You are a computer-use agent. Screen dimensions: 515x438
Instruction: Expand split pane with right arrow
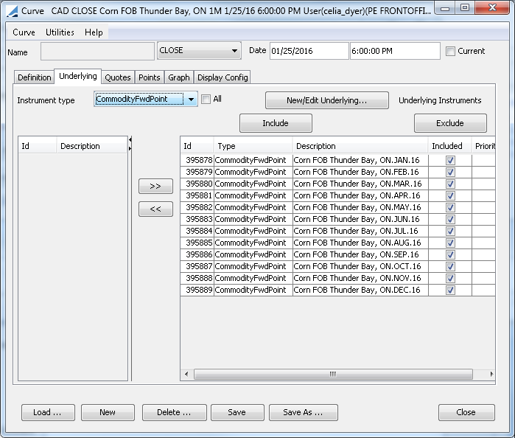coord(130,149)
